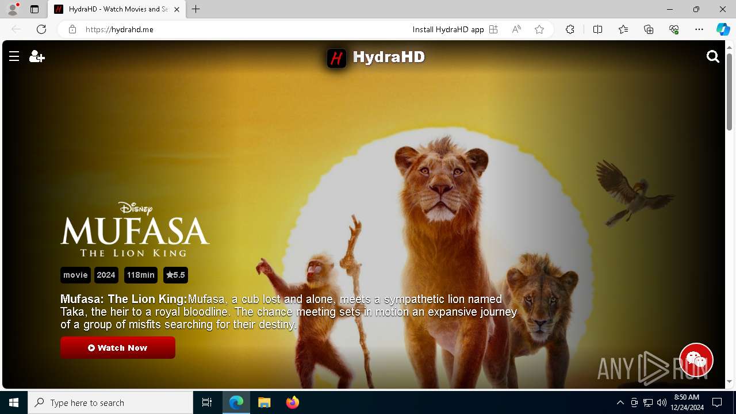Image resolution: width=736 pixels, height=414 pixels.
Task: Open the tab actions menu icon
Action: (34, 9)
